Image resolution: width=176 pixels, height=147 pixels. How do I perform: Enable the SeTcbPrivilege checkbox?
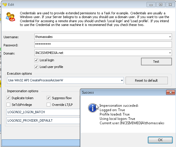8,105
